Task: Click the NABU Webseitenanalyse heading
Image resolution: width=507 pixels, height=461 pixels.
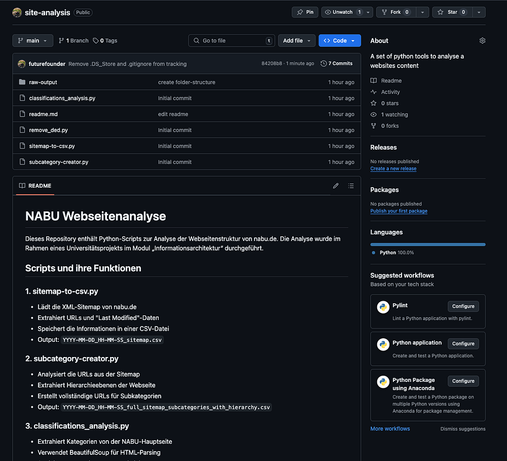Action: tap(96, 216)
